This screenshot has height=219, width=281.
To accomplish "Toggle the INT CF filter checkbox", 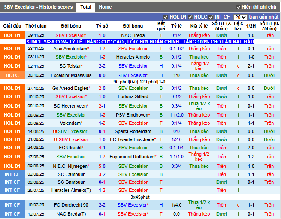I will coord(212,17).
